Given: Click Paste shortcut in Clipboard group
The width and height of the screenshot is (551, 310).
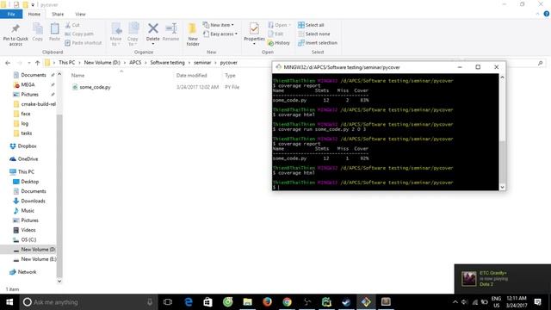Looking at the screenshot, I should (x=84, y=43).
